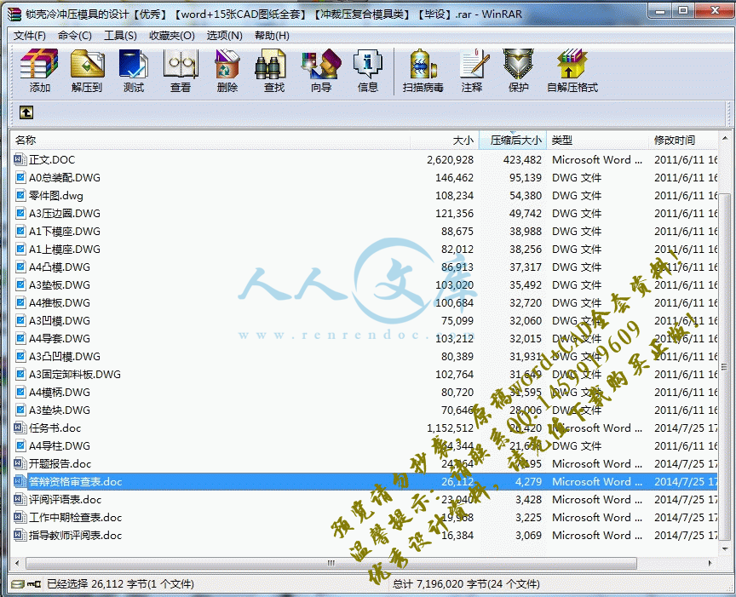Select file 工作中期检查表.doc
Screen dimensions: 736x597
(76, 517)
